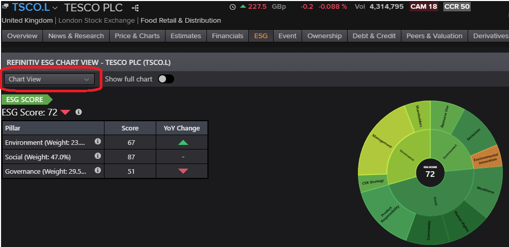
Task: Click green up arrow in Environment YoY Change
Action: (182, 142)
